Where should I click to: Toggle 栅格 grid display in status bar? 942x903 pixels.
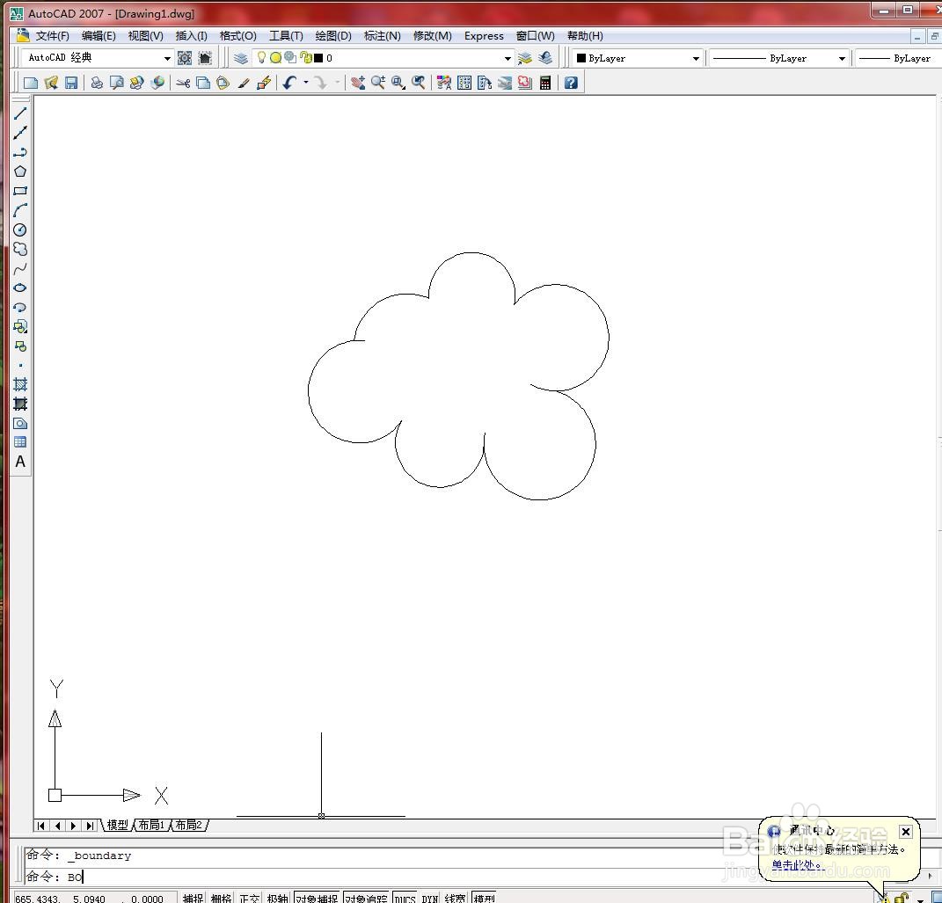221,899
